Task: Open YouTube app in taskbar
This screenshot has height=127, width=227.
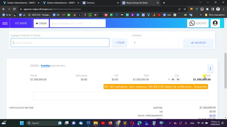Action: pos(103,123)
